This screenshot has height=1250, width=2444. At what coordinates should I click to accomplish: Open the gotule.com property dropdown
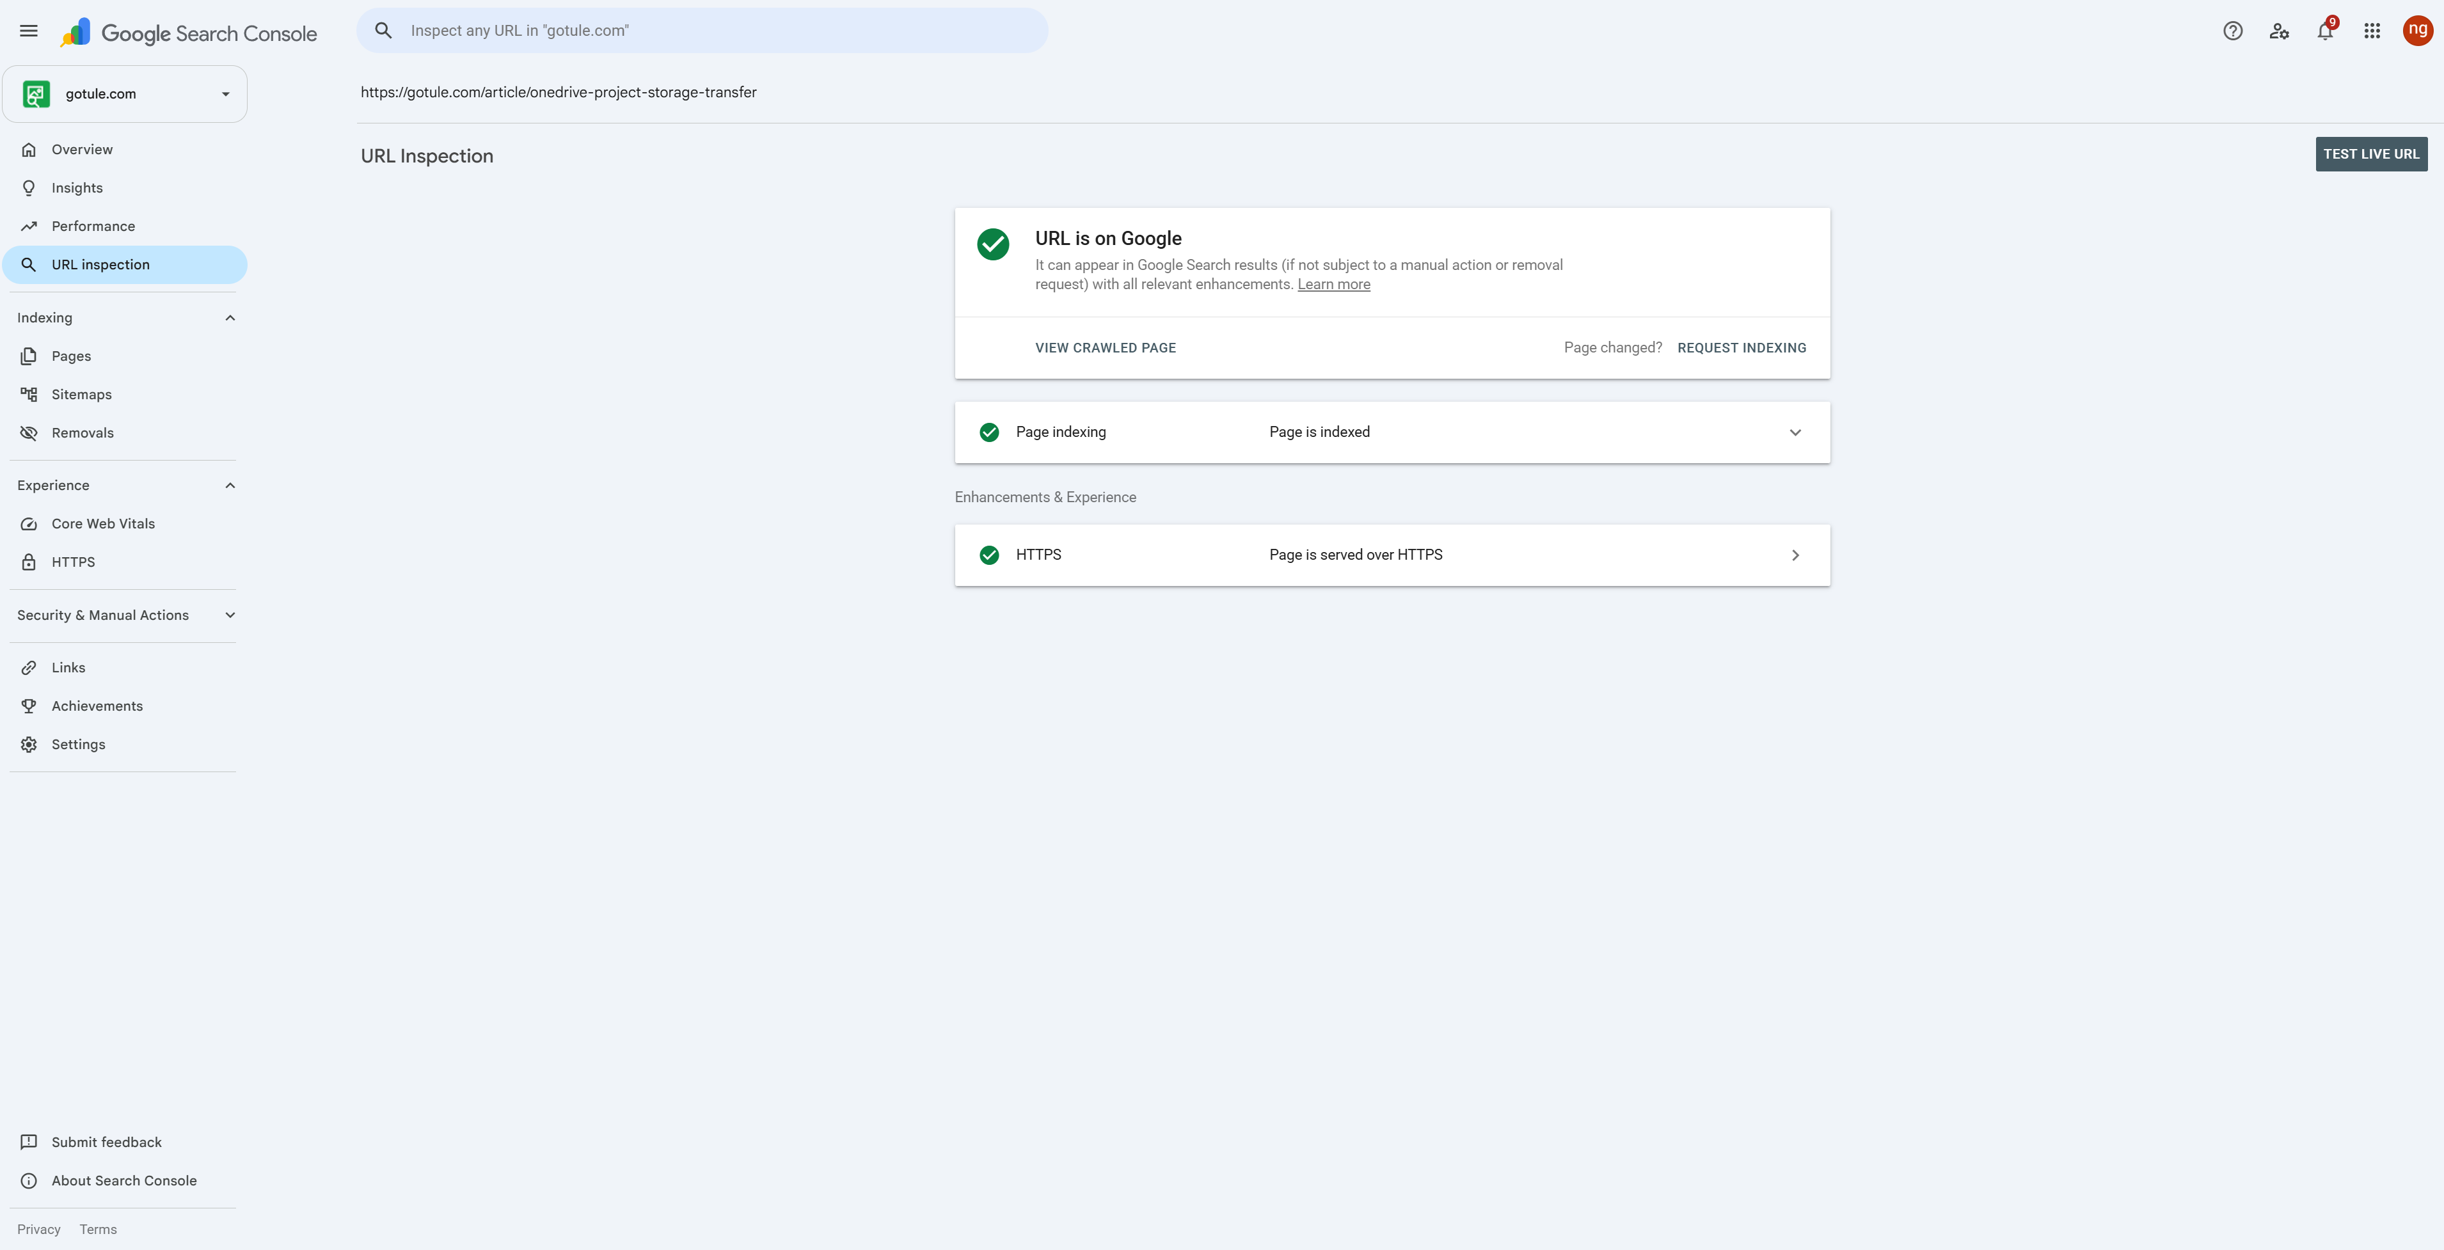pyautogui.click(x=125, y=94)
